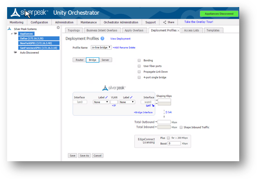This screenshot has width=257, height=179.
Task: Click the Total Outbound Kbps field
Action: (x=164, y=122)
